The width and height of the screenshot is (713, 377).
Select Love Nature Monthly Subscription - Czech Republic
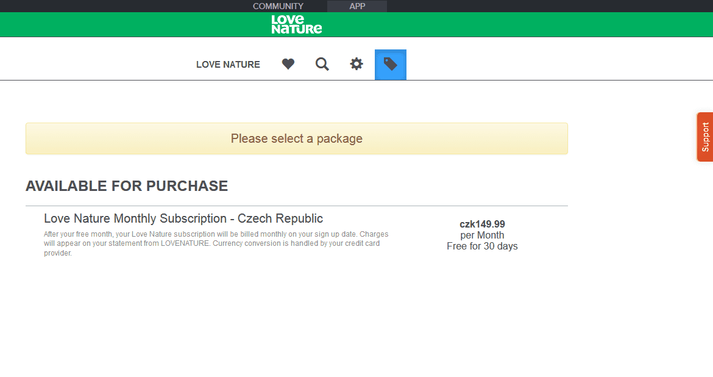[x=183, y=218]
